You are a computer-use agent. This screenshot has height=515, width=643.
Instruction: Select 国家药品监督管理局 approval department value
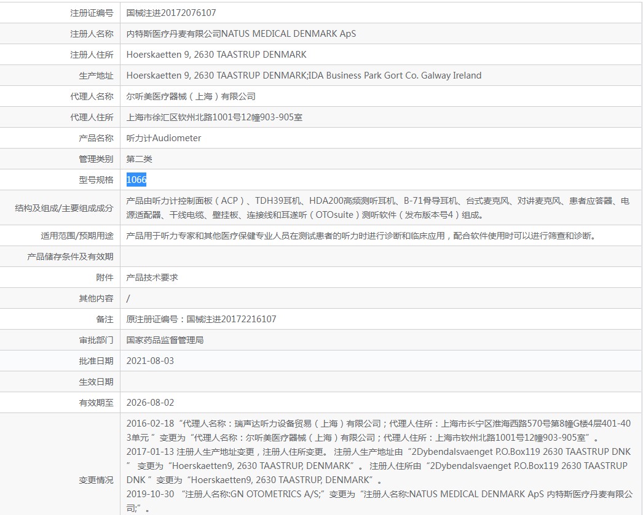pyautogui.click(x=165, y=340)
